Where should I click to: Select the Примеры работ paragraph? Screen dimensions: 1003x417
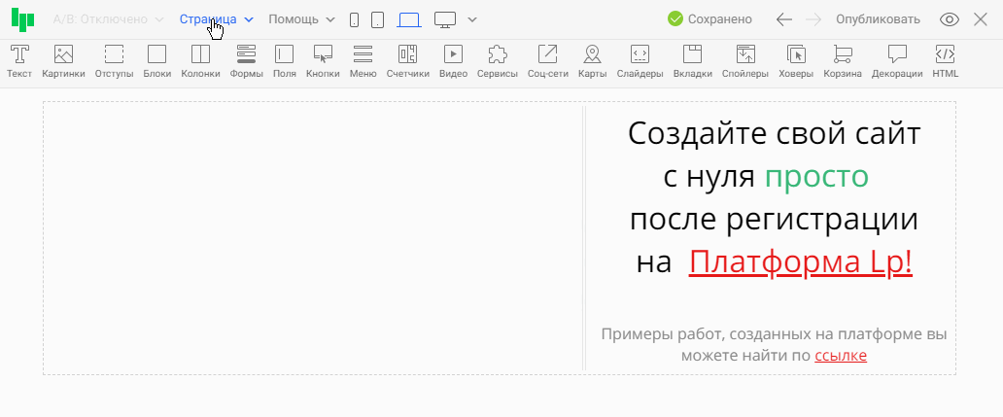[774, 345]
